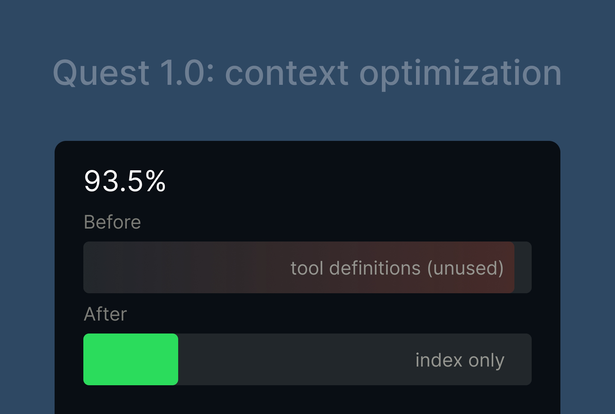This screenshot has height=414, width=615.
Task: Click the word "index" in the After bar
Action: click(439, 360)
